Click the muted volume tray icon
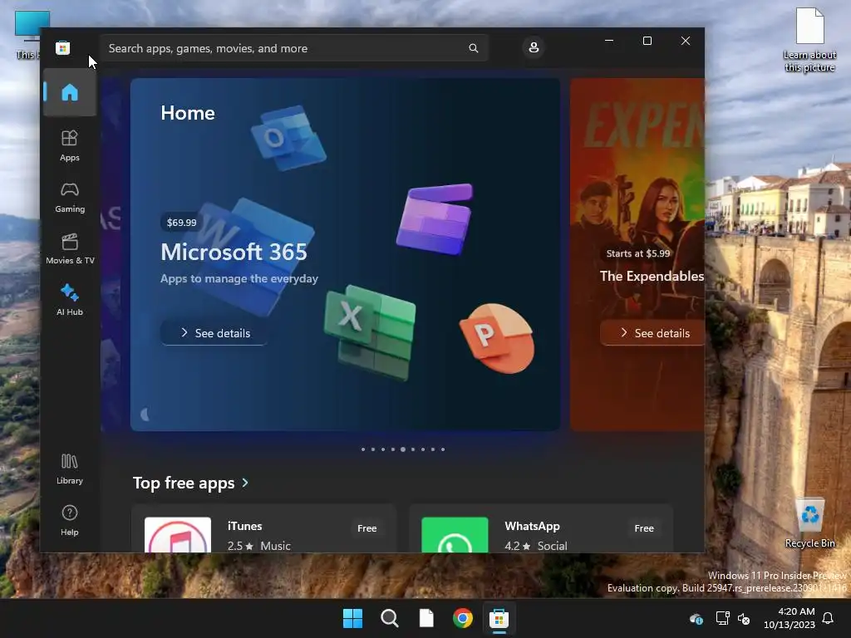Viewport: 851px width, 638px height. tap(744, 618)
